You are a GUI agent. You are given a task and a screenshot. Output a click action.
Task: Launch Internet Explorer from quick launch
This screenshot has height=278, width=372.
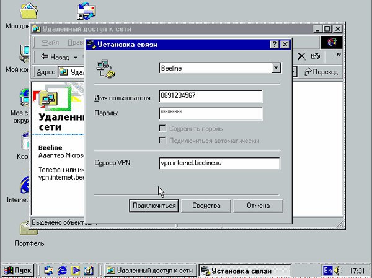[62, 271]
